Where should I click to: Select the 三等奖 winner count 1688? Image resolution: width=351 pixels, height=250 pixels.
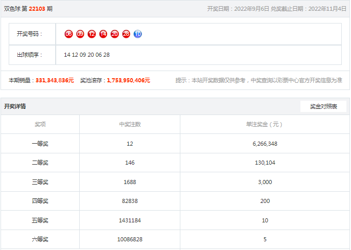click(x=130, y=182)
